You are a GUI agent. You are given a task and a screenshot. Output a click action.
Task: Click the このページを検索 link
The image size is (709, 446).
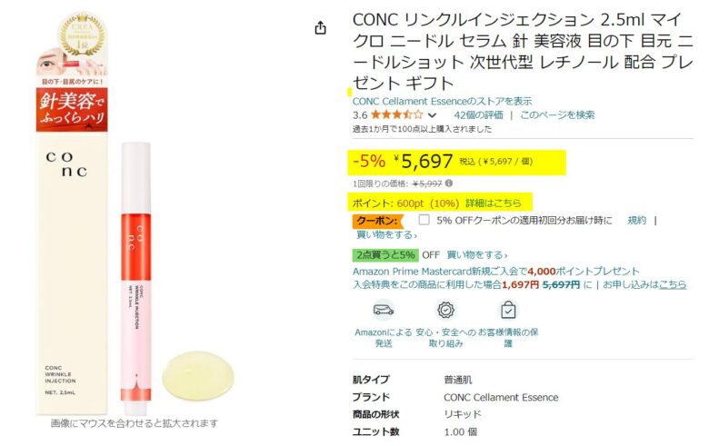(557, 114)
